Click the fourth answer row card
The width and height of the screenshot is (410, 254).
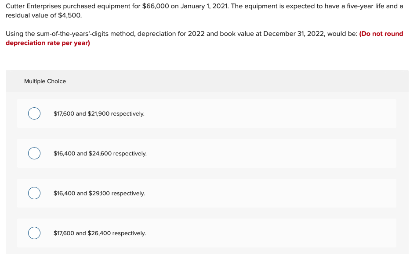point(207,233)
